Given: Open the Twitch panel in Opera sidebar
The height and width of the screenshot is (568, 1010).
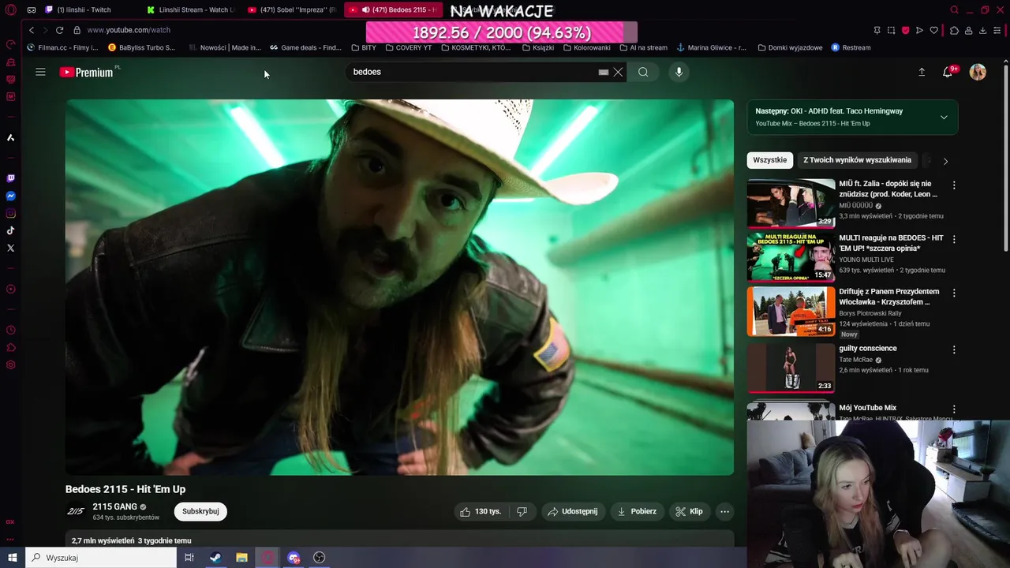Looking at the screenshot, I should 10,179.
